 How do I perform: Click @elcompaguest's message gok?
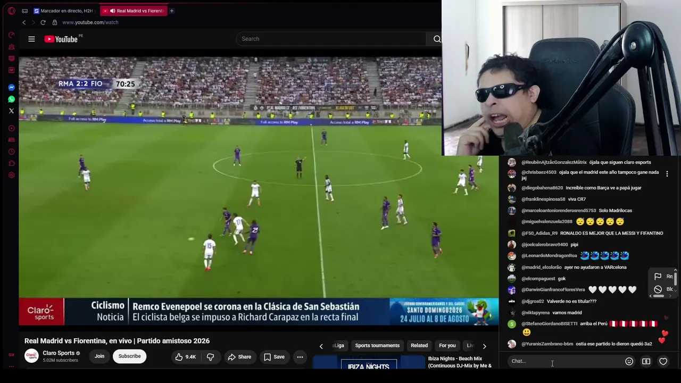[x=562, y=279]
